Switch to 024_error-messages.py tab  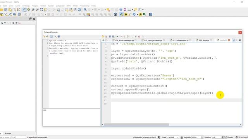point(124,40)
